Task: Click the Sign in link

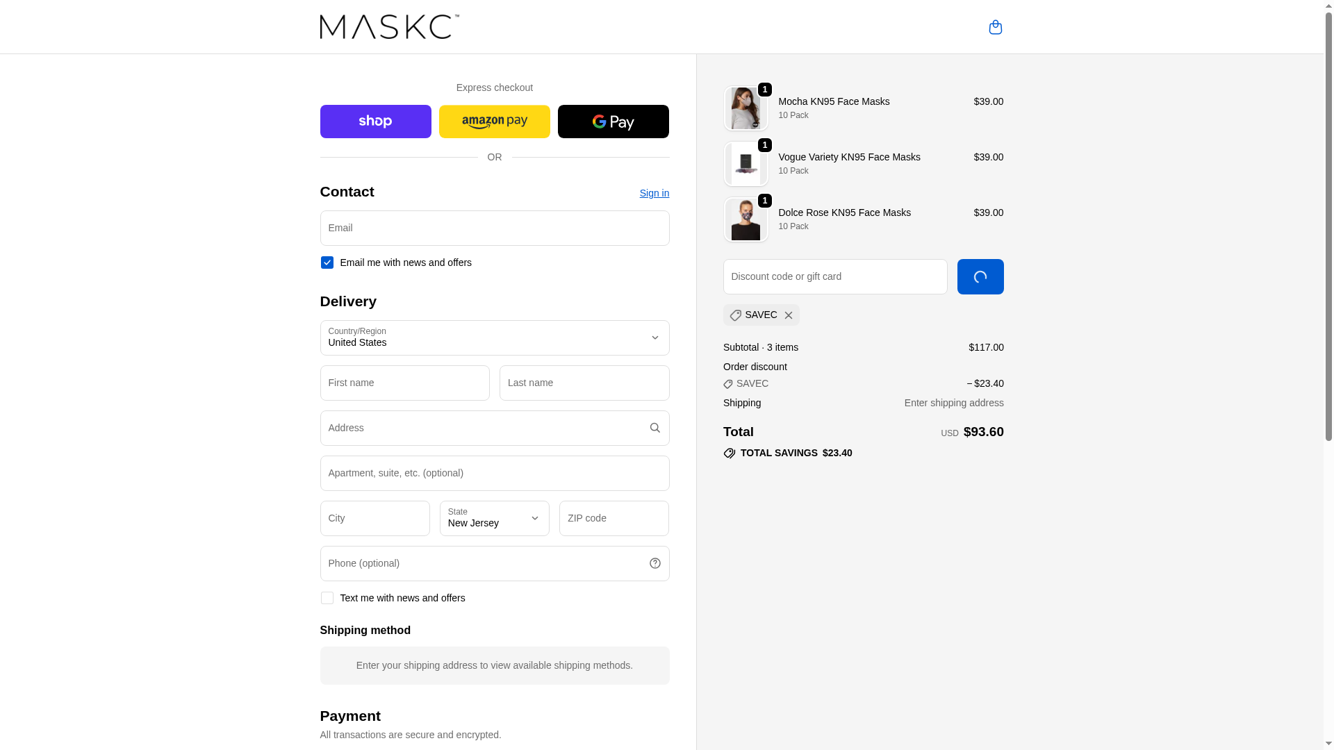Action: [654, 193]
